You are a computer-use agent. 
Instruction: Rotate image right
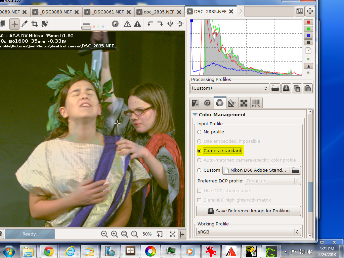pos(160,24)
